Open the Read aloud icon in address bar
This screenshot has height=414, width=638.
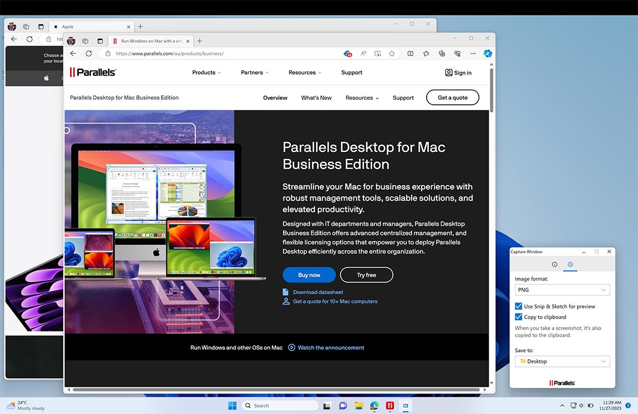point(363,54)
